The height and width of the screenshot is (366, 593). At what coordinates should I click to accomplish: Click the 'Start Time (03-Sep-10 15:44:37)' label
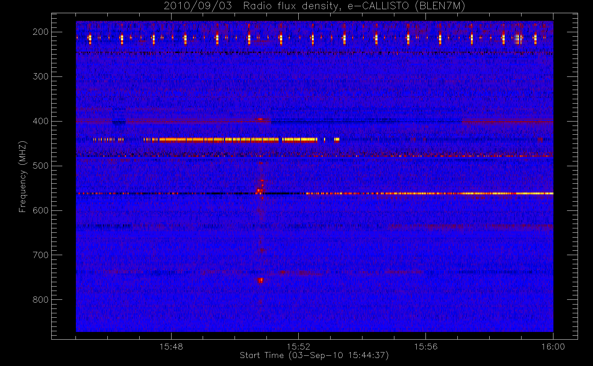pos(314,355)
